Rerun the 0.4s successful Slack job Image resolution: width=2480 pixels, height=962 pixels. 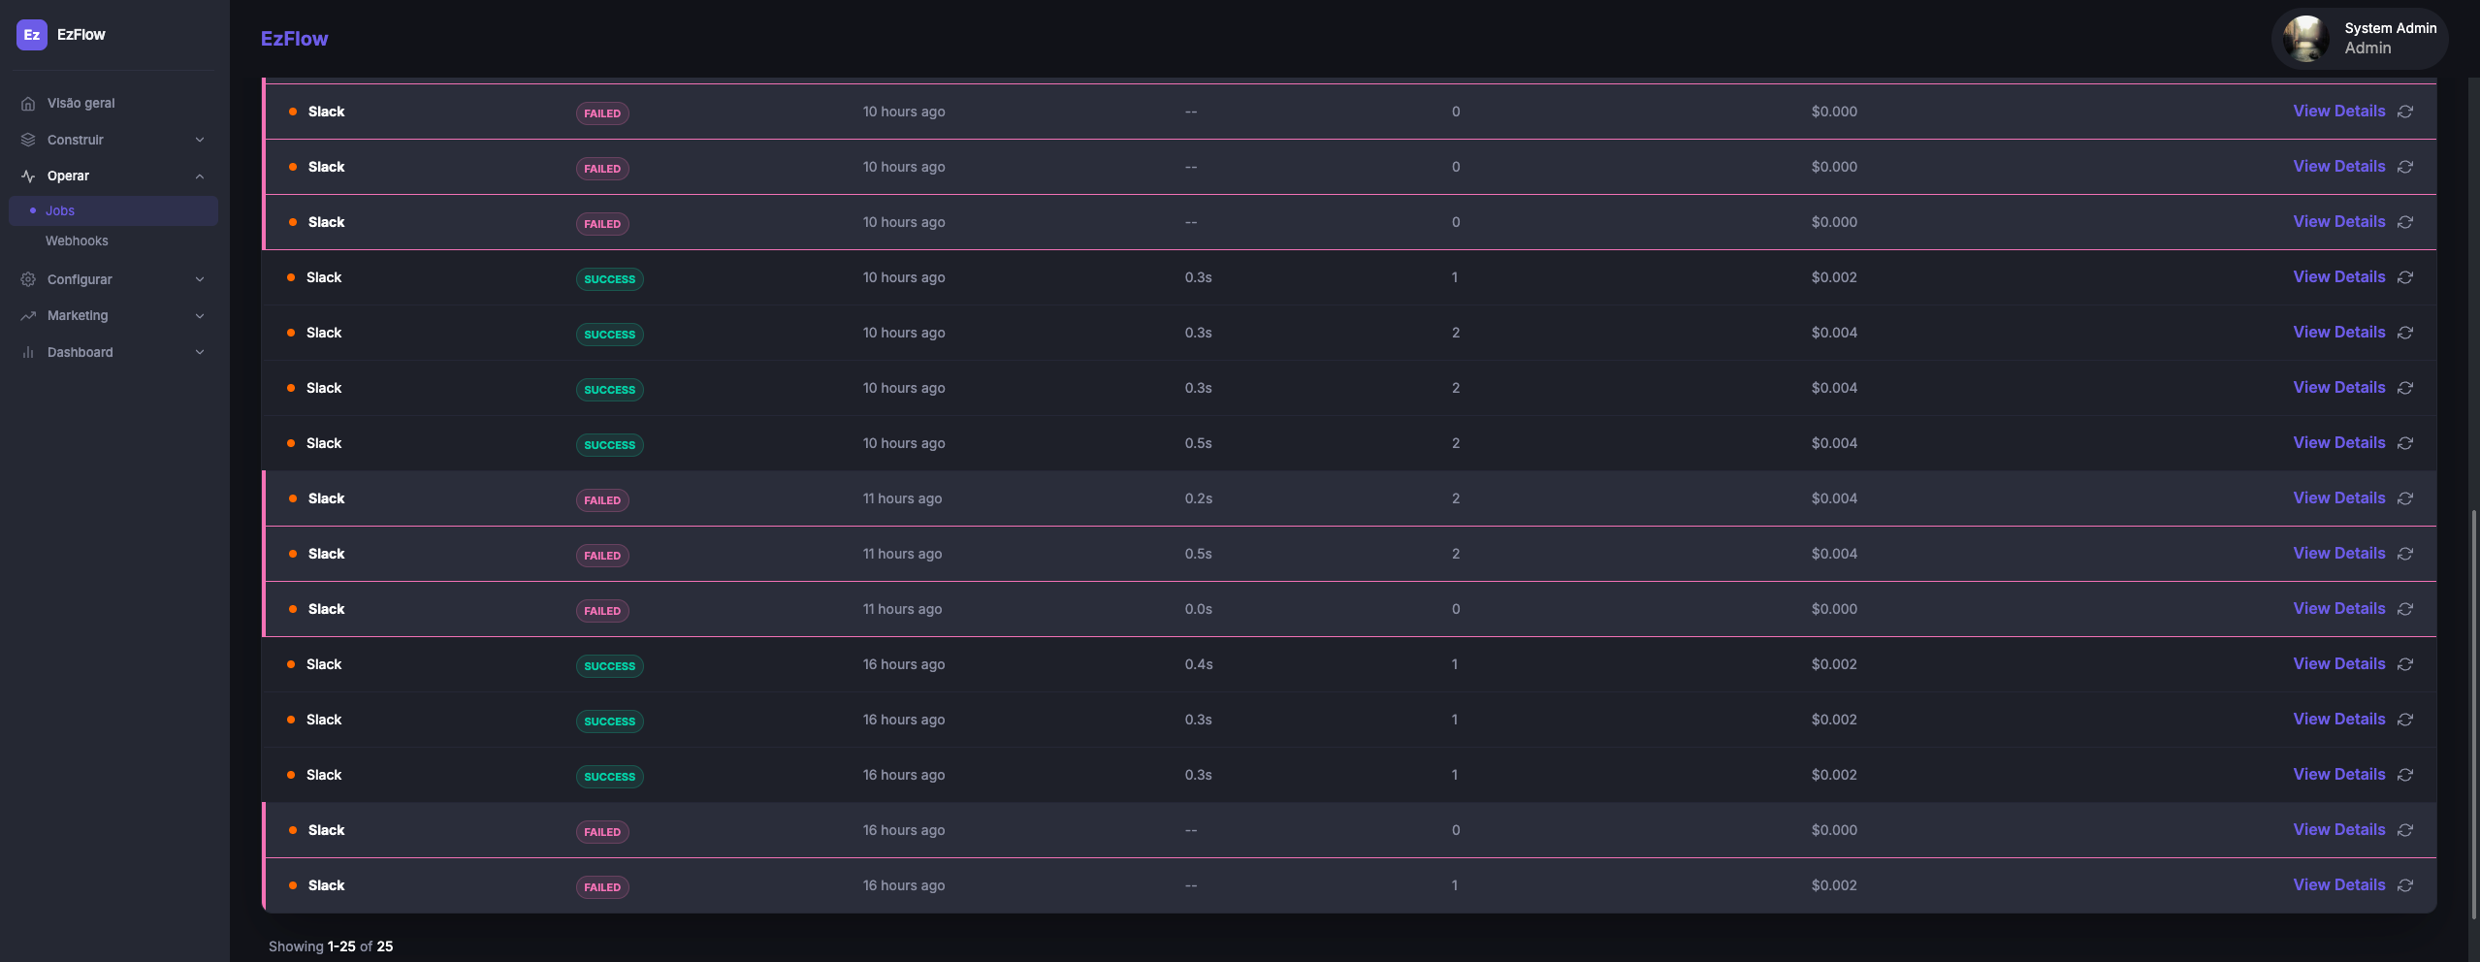point(2405,664)
